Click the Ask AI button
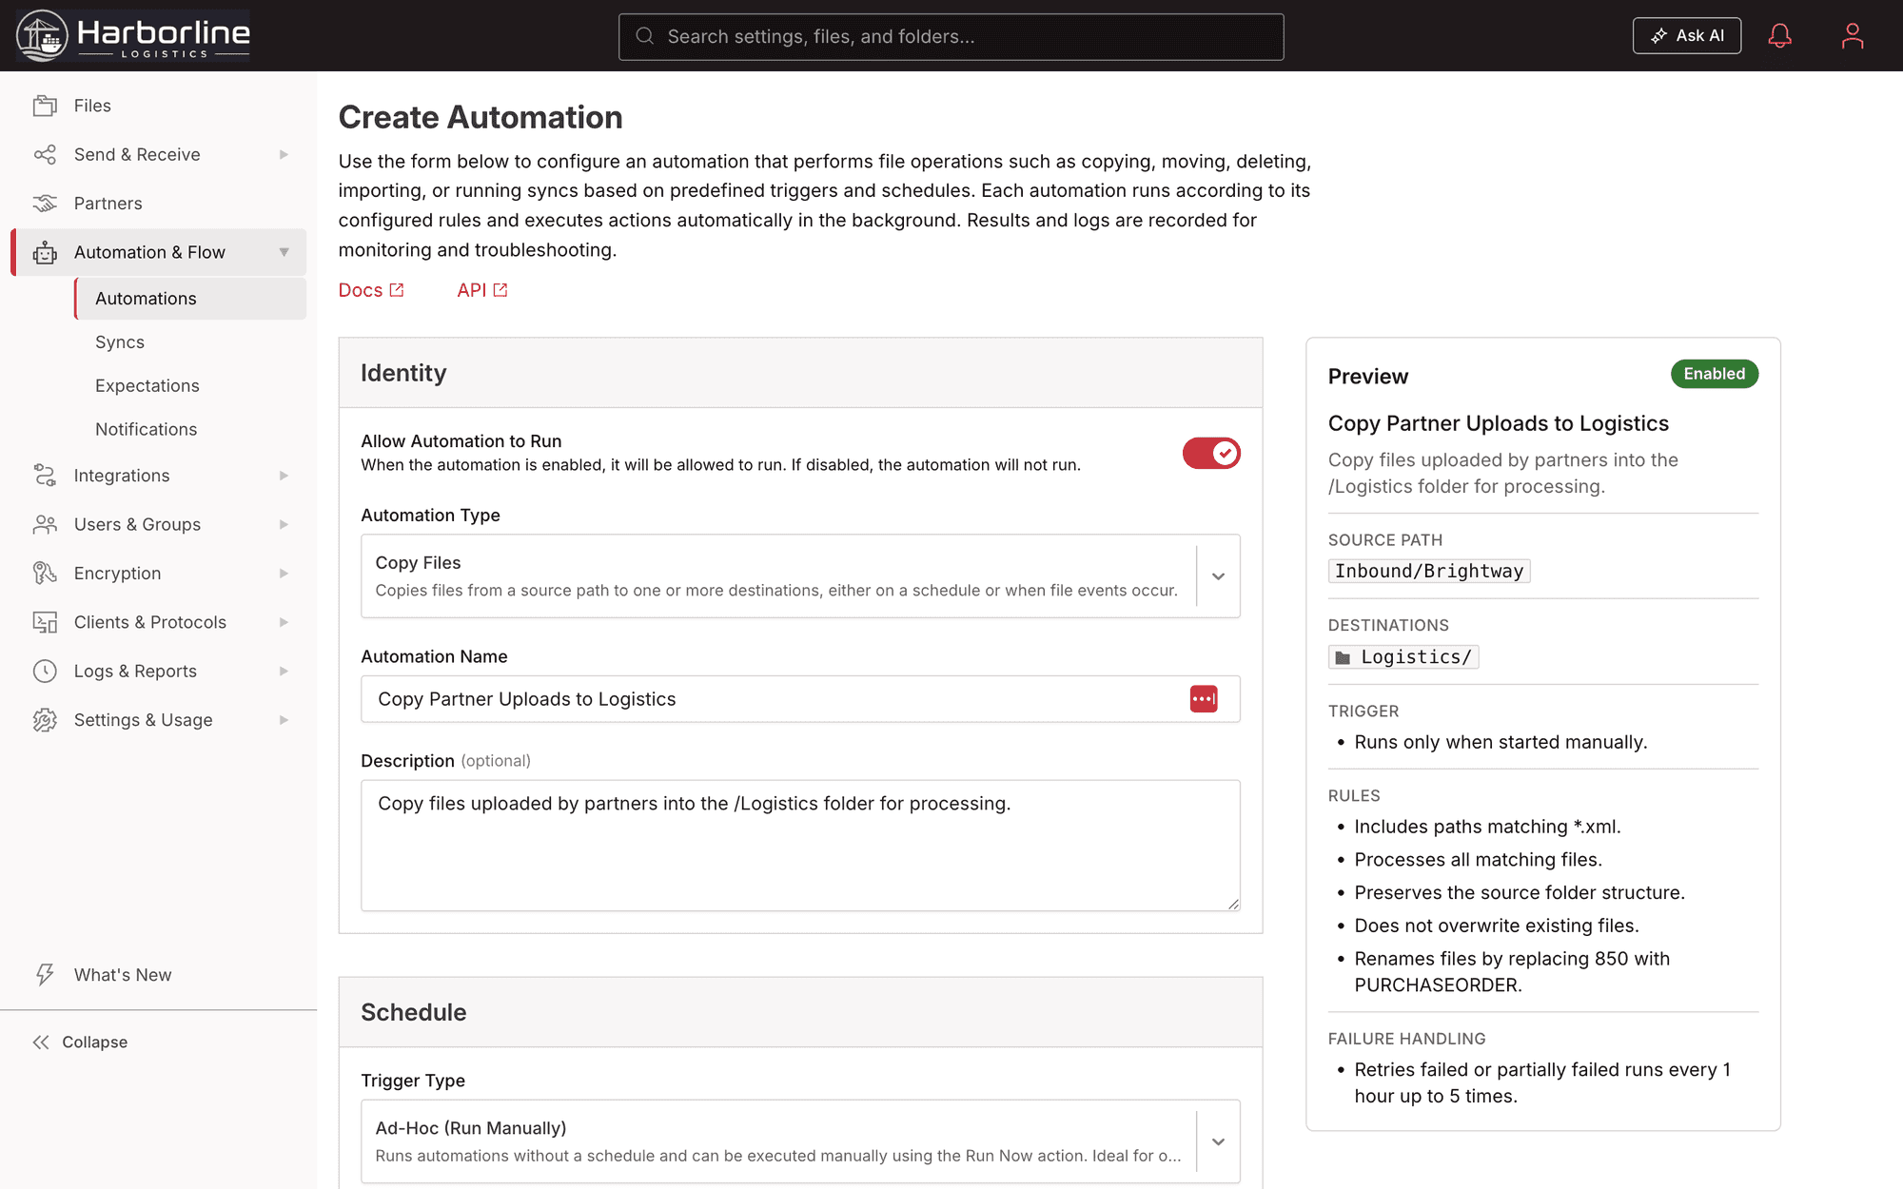 coord(1687,36)
